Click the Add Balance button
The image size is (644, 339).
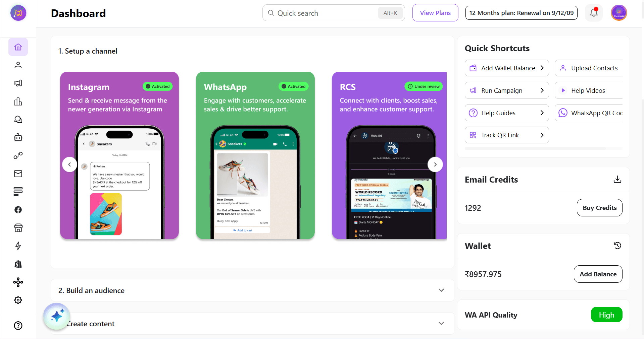point(598,274)
